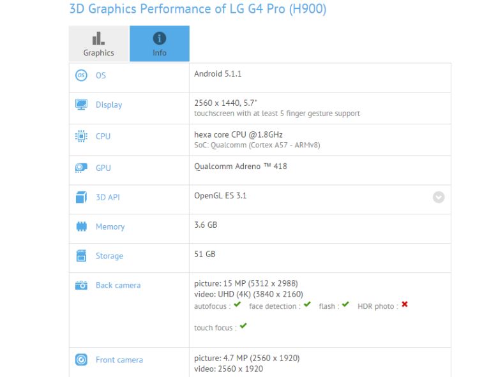The width and height of the screenshot is (498, 377).
Task: Click the Front camera lens icon
Action: (x=81, y=360)
